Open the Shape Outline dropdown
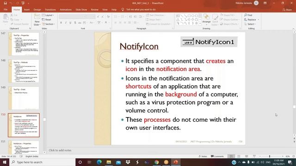296x166 pixels. [x=229, y=19]
